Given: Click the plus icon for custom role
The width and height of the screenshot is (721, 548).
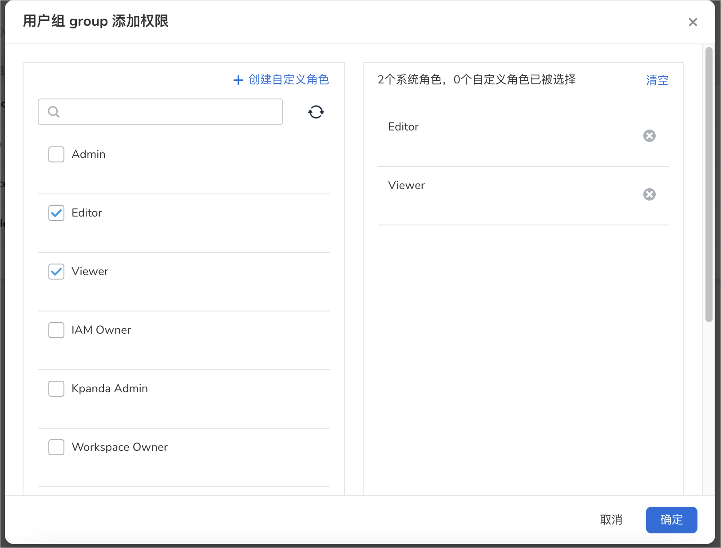Looking at the screenshot, I should point(238,80).
